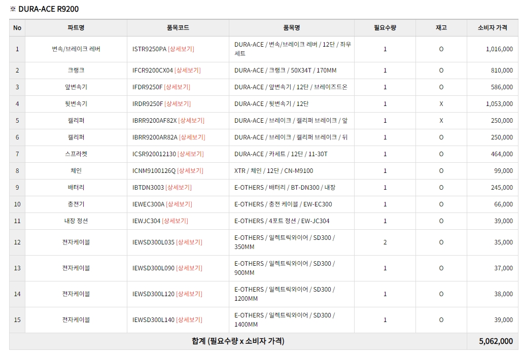Open 상세보기 link for IEWJC304
520x356 pixels.
(175, 221)
